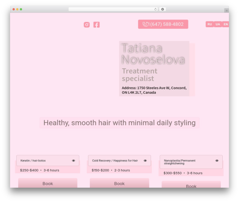Select Nanoplastia/Permanent straightening title
Image resolution: width=239 pixels, height=202 pixels.
click(x=180, y=162)
